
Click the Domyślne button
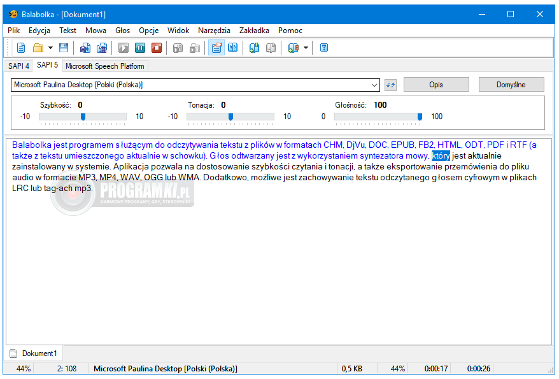[x=511, y=85]
